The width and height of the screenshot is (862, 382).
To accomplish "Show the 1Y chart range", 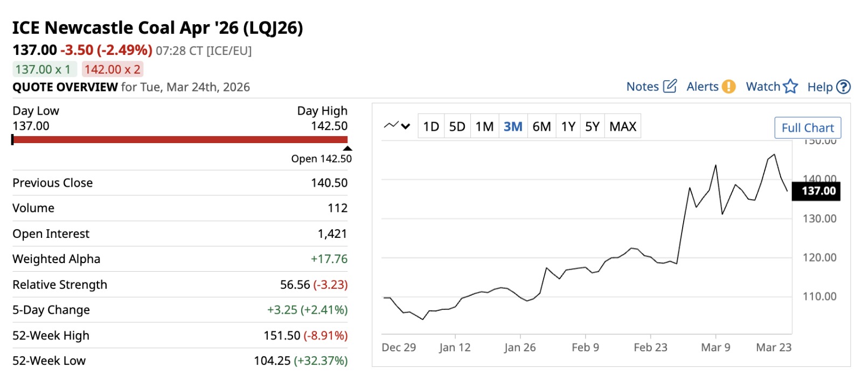I will (x=568, y=126).
